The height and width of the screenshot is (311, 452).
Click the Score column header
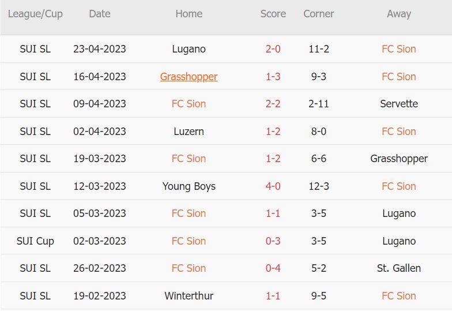pos(273,14)
